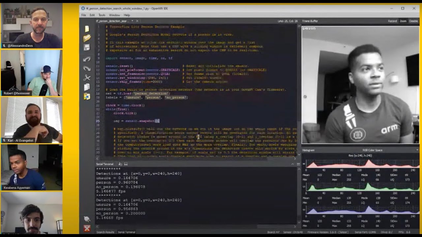Screen dimensions: 422x237
Task: Click the Frame Buffer panel title
Action: pyautogui.click(x=310, y=21)
